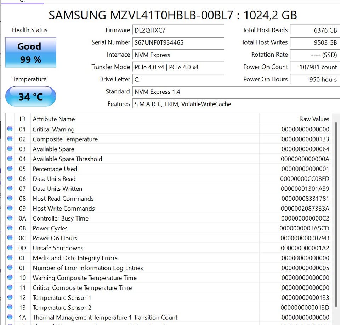Click raw value 00000008331781

[305, 199]
